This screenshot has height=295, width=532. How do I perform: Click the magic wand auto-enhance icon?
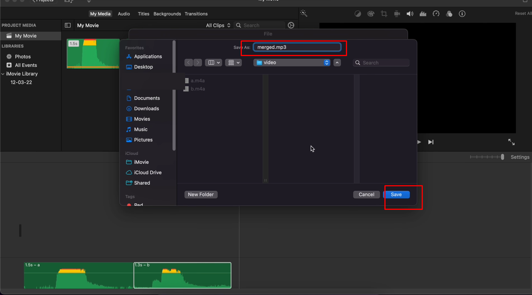click(x=304, y=14)
